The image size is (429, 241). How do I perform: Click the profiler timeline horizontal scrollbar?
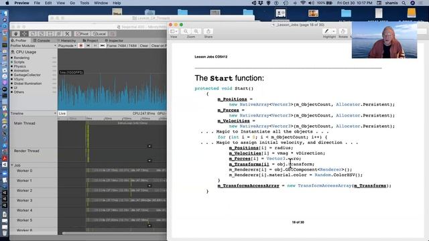[115, 233]
